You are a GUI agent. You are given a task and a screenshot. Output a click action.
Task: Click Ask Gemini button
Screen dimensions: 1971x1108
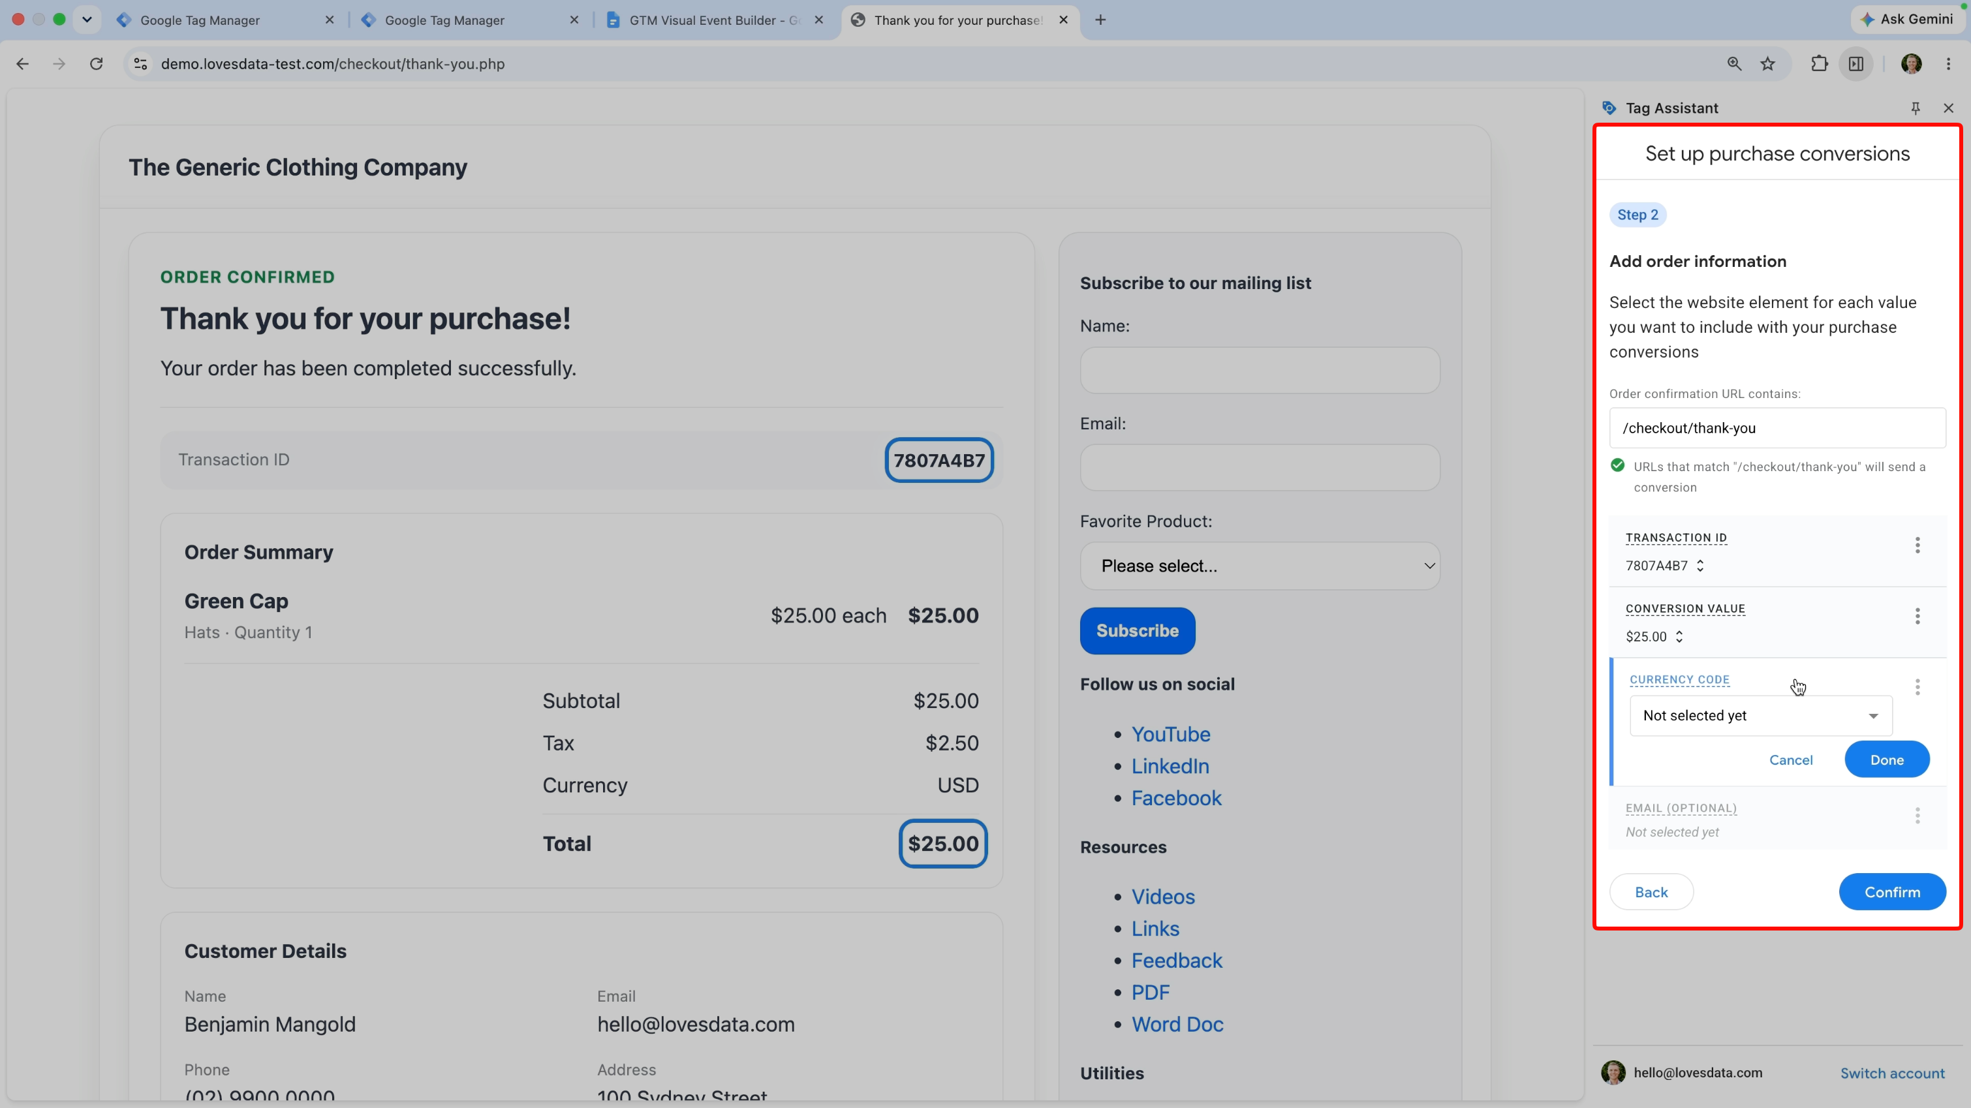(x=1907, y=19)
